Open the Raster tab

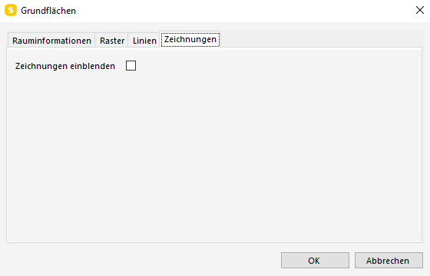pos(112,41)
